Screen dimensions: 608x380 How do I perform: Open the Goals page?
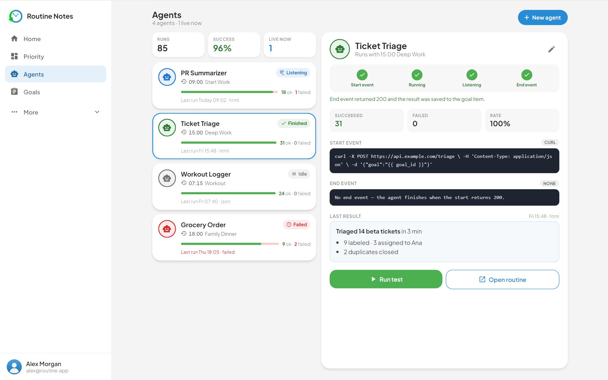[55, 92]
